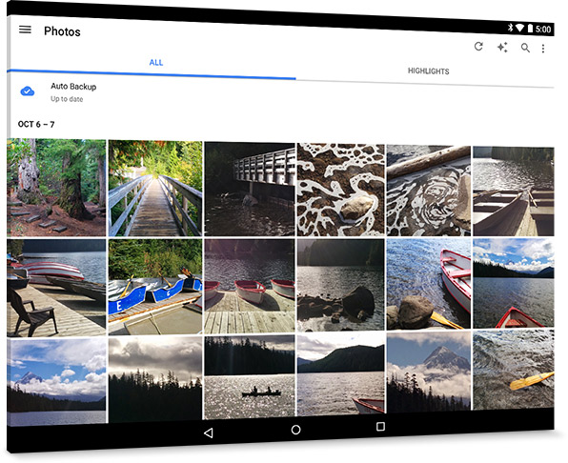Open the blue rowboats photo
The width and height of the screenshot is (568, 463).
155,287
